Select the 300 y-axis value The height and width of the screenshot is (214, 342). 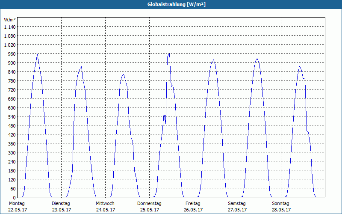[12, 153]
